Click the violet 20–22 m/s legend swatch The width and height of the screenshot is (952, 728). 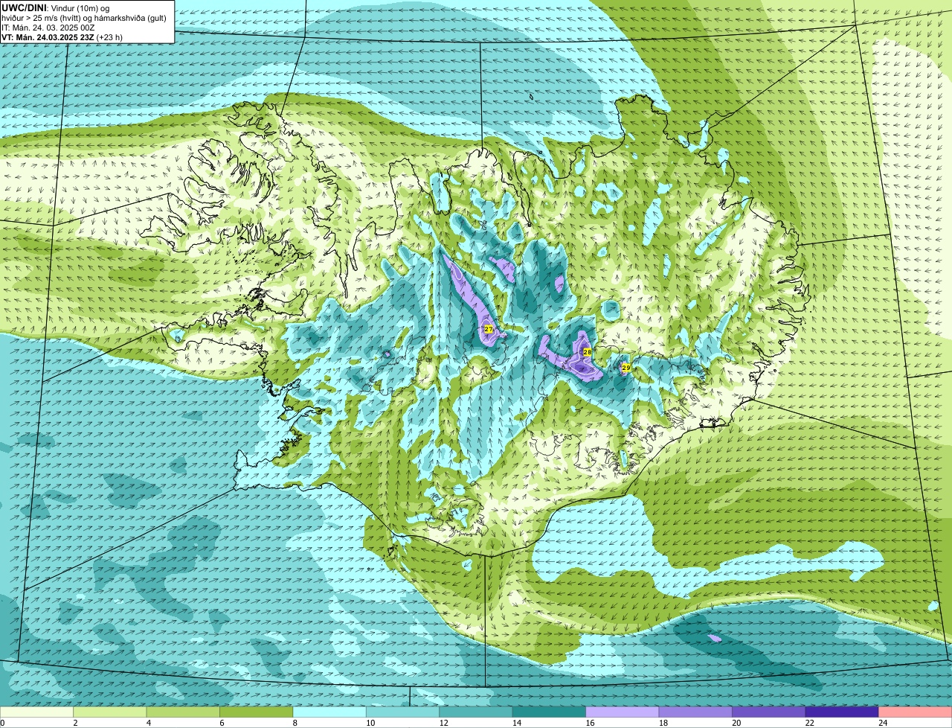point(769,712)
